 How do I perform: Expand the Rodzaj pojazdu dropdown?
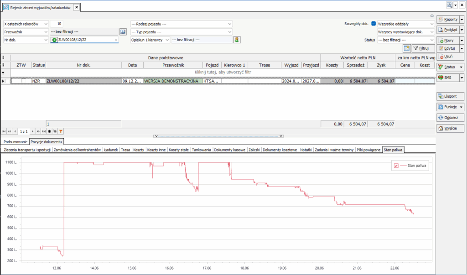click(x=230, y=24)
